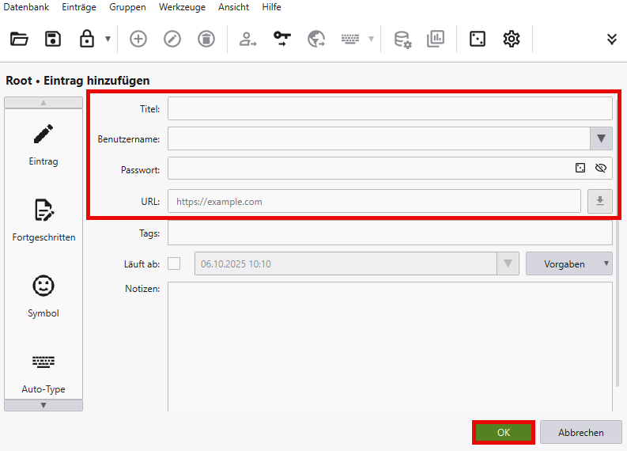Focus the Titel input field
Image resolution: width=627 pixels, height=451 pixels.
(390, 108)
